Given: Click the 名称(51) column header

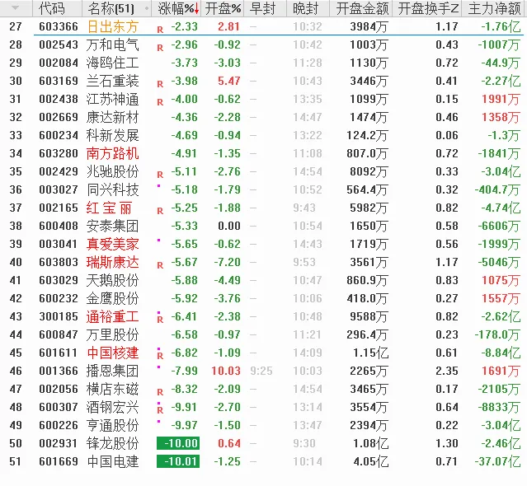Looking at the screenshot, I should (x=111, y=8).
